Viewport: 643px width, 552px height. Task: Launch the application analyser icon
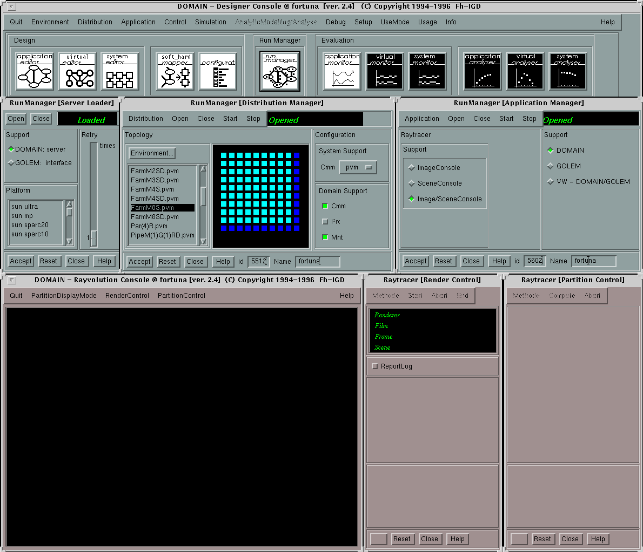483,71
